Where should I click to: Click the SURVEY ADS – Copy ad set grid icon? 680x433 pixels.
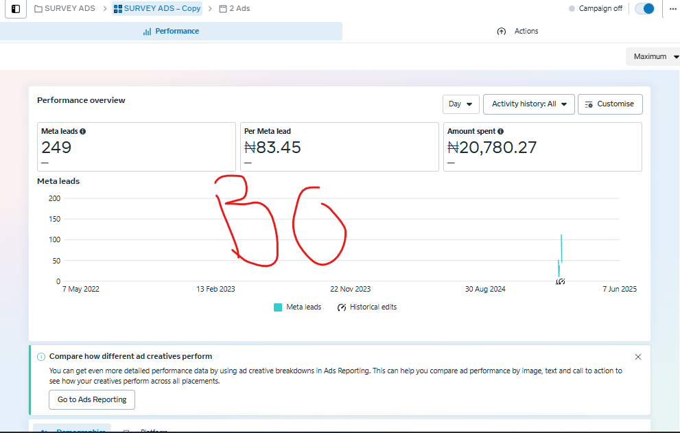pyautogui.click(x=117, y=9)
